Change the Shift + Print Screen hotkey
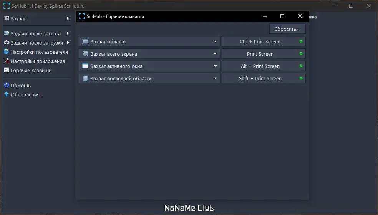The width and height of the screenshot is (378, 215). pyautogui.click(x=264, y=78)
